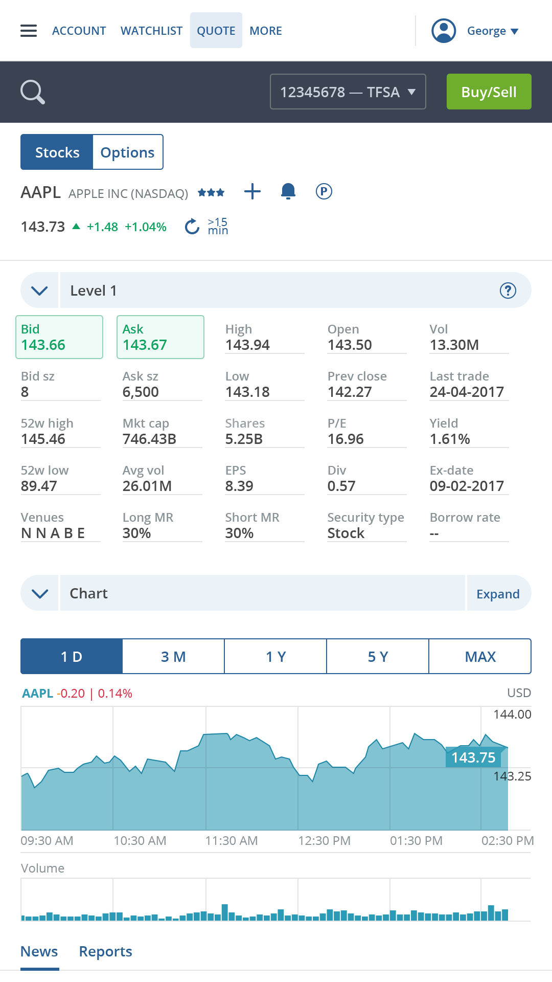Click the green Buy/Sell button
The width and height of the screenshot is (552, 982).
tap(489, 92)
